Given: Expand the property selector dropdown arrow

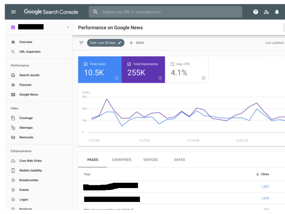Looking at the screenshot, I should coord(68,27).
